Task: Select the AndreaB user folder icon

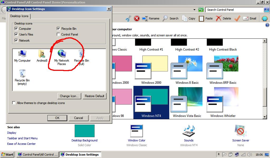Action: point(42,56)
